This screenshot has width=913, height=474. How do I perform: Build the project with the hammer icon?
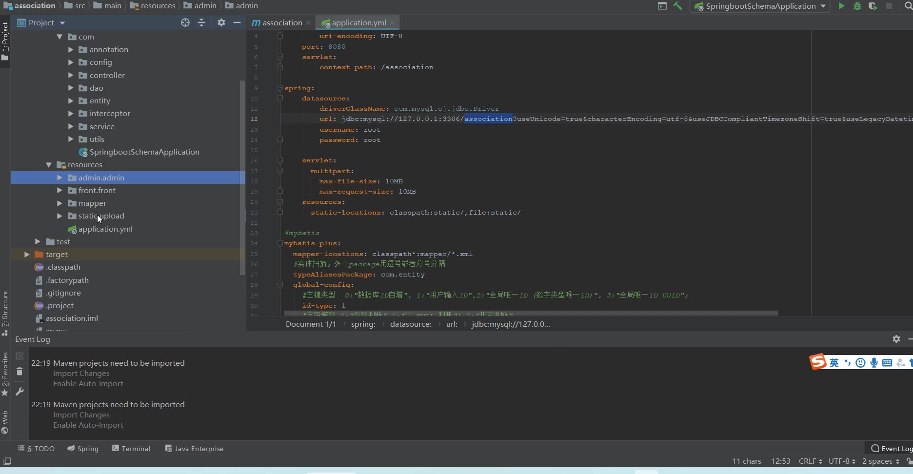tap(677, 6)
